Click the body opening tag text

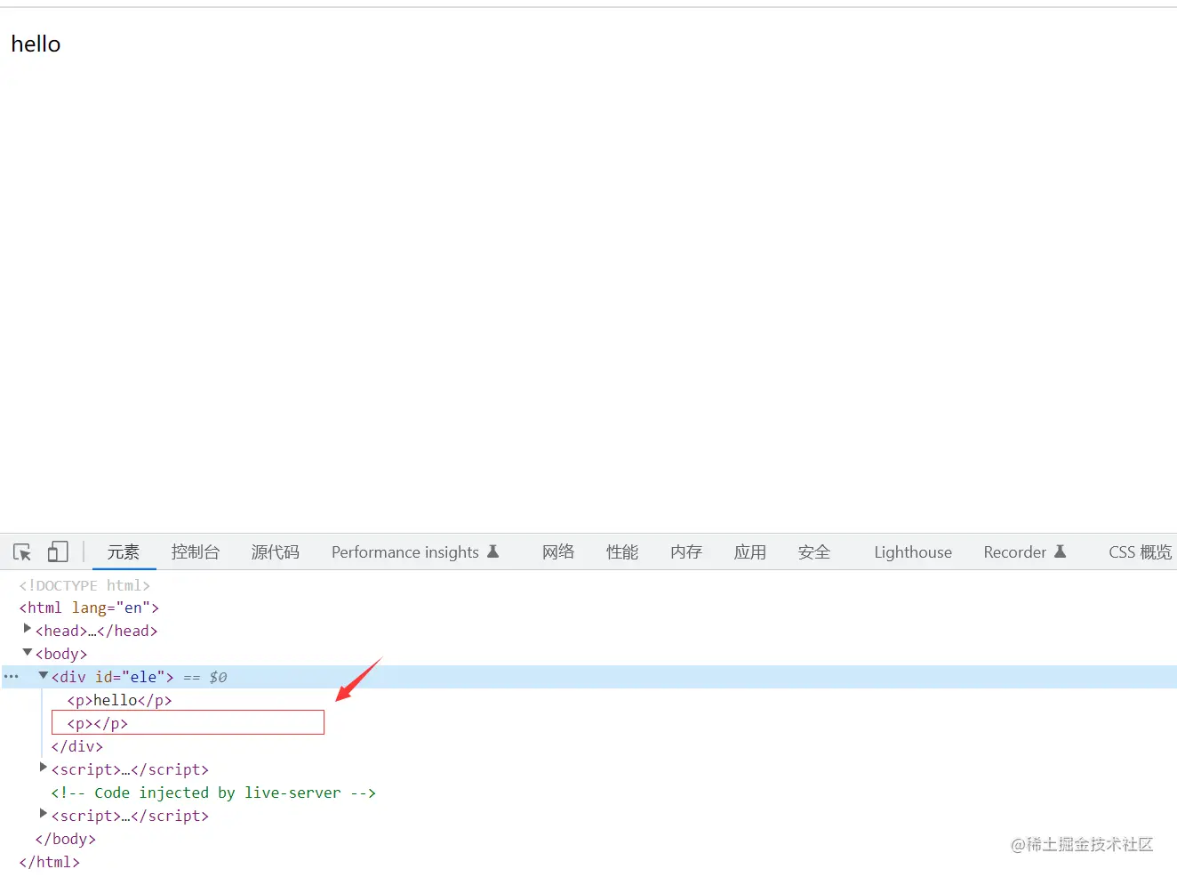click(61, 655)
